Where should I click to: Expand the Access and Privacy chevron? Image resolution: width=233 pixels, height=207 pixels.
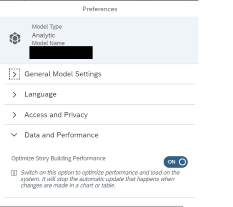(x=14, y=115)
